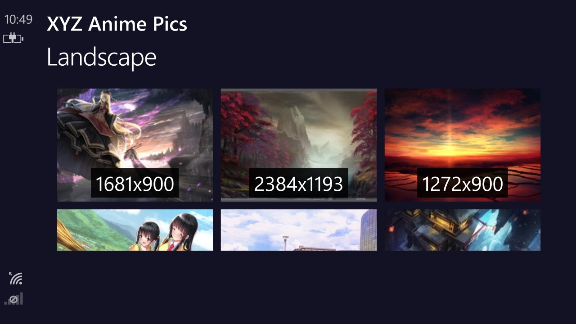Tap the battery charging status icon
Viewport: 576px width, 324px height.
[x=13, y=38]
